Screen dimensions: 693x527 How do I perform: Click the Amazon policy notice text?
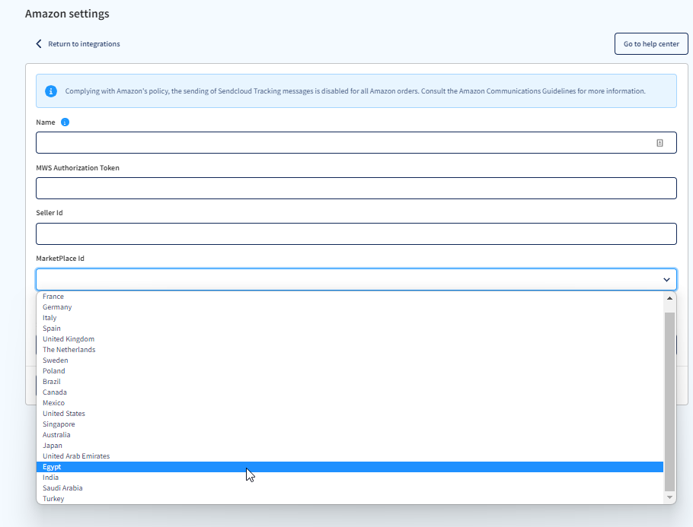[356, 91]
